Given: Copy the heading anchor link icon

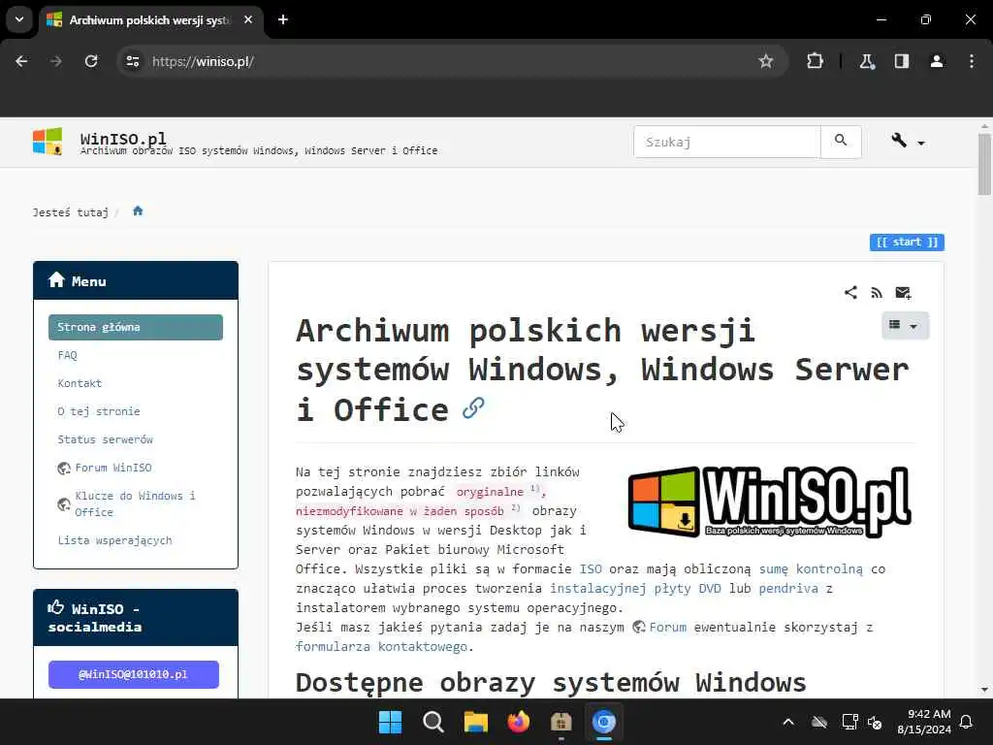Looking at the screenshot, I should (x=473, y=408).
